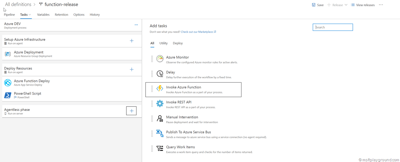Click the Manual Intervention person icon
Image resolution: width=400 pixels, height=162 pixels.
(x=160, y=119)
